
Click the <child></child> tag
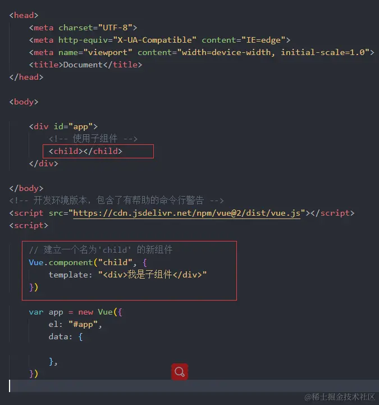tap(85, 151)
